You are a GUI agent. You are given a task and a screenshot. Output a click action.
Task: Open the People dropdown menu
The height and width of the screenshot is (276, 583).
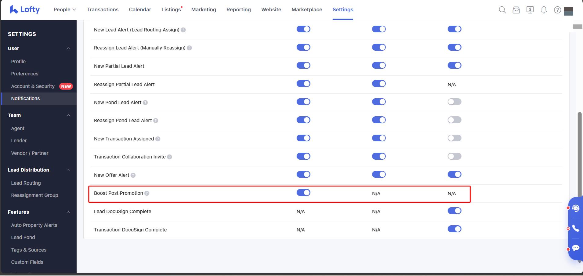[x=65, y=10]
